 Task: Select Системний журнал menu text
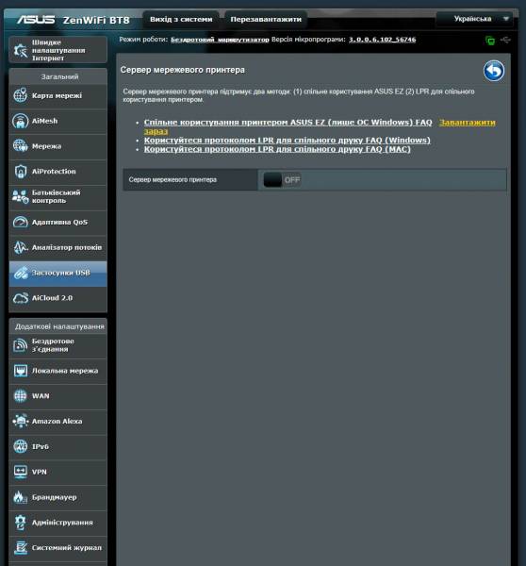coord(67,547)
